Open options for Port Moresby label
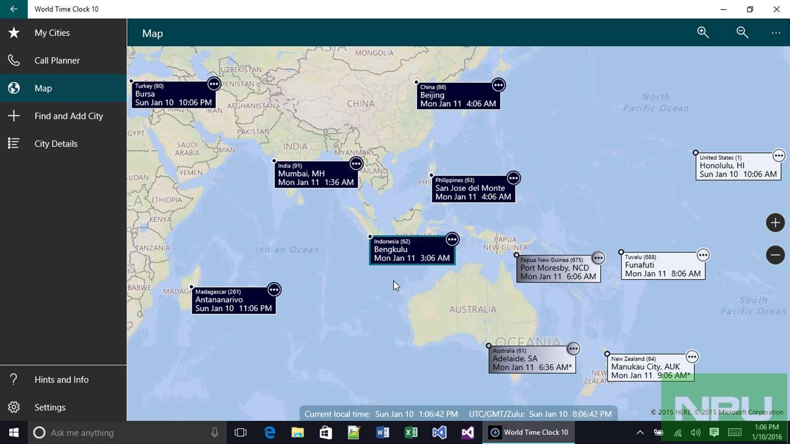Image resolution: width=790 pixels, height=444 pixels. coord(598,258)
